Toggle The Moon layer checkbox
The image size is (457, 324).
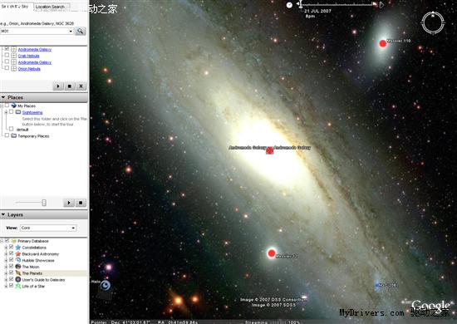coord(12,267)
